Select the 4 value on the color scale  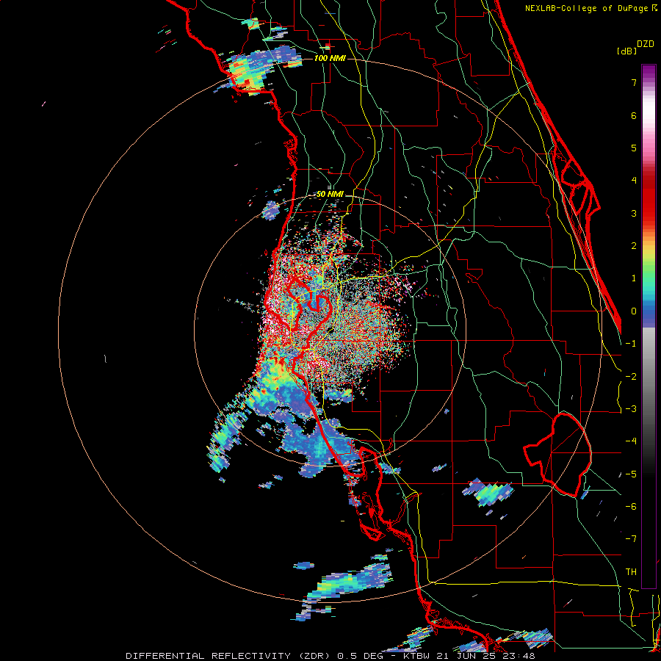coord(634,181)
